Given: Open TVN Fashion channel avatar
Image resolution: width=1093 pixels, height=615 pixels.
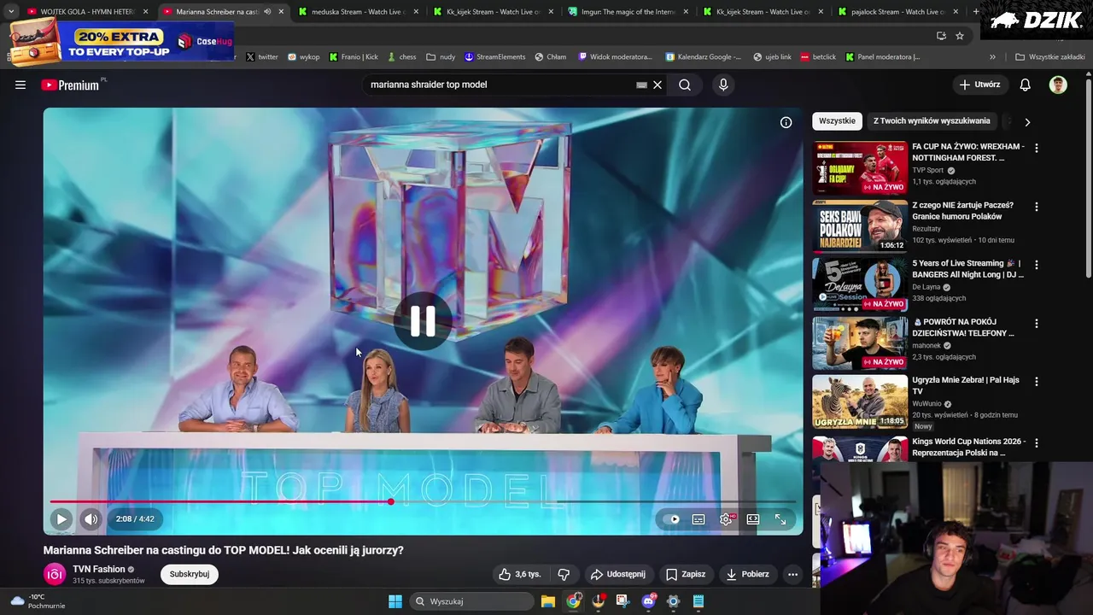Looking at the screenshot, I should click(x=55, y=574).
